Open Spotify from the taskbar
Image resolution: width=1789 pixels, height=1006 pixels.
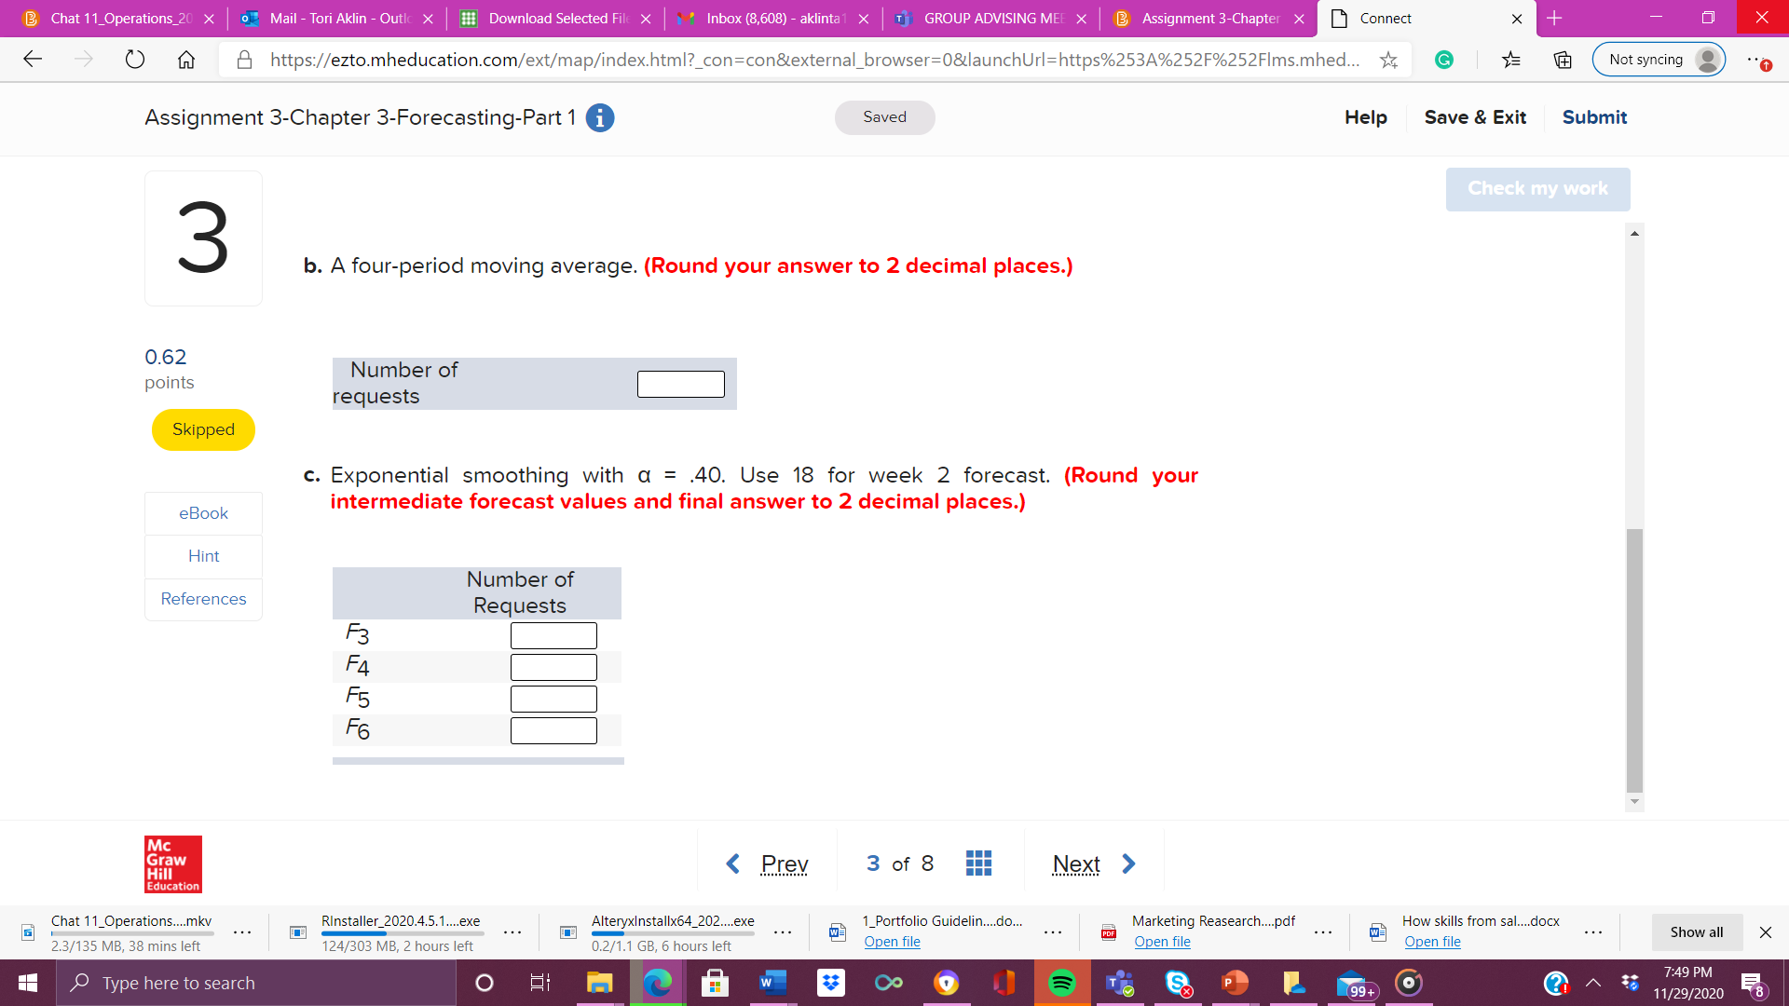[1062, 983]
